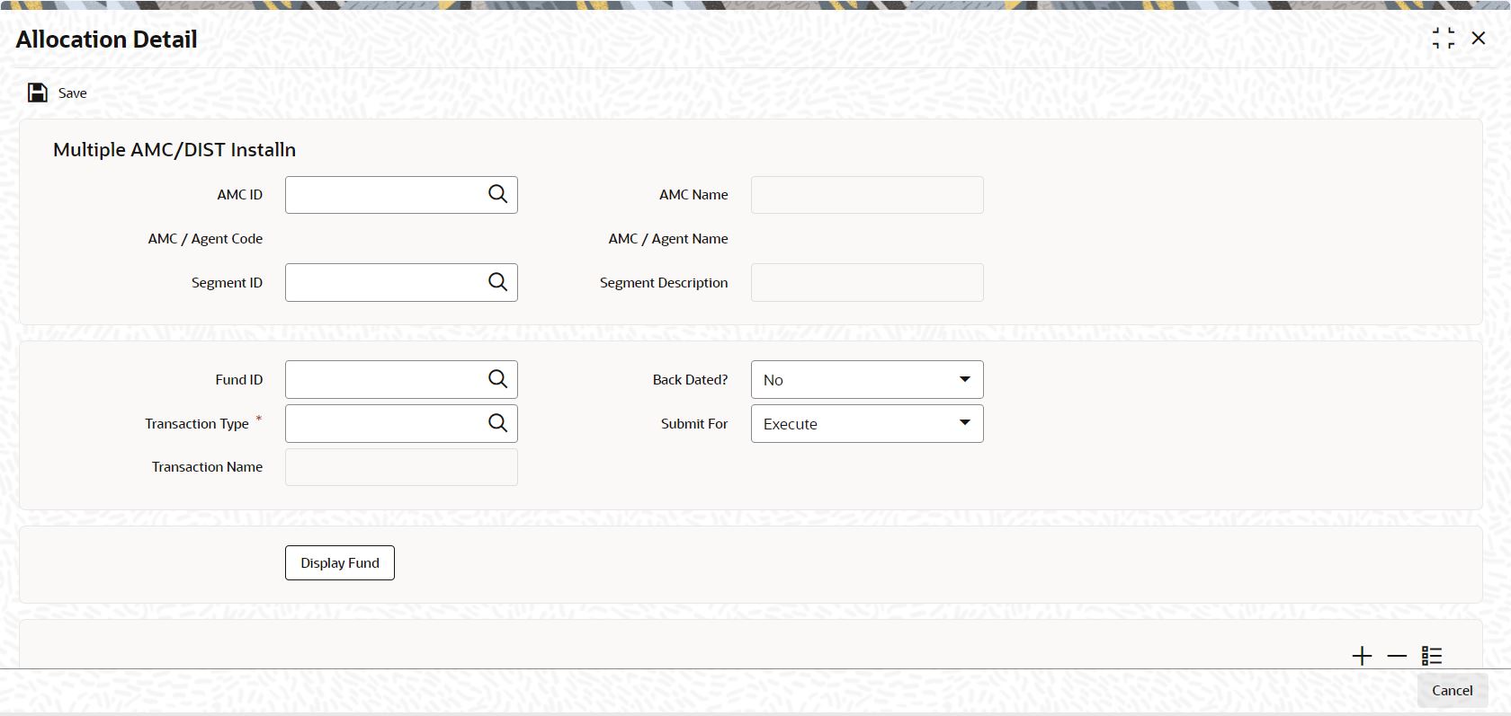Remove a row with the minus icon

tap(1397, 656)
